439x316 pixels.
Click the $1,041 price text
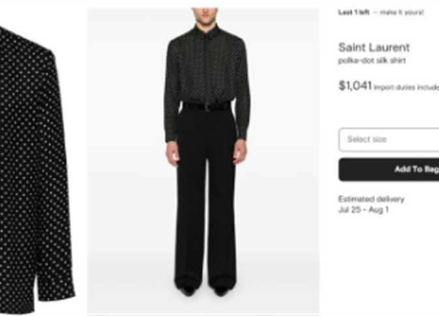click(x=355, y=86)
